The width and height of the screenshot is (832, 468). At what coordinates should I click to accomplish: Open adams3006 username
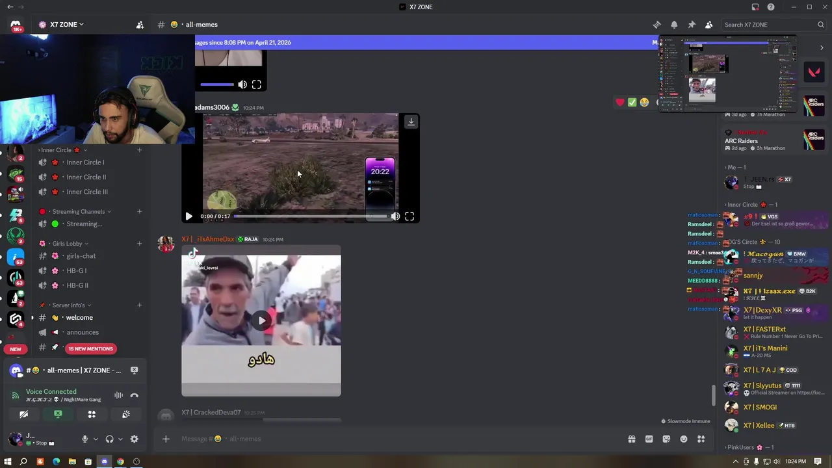(212, 107)
